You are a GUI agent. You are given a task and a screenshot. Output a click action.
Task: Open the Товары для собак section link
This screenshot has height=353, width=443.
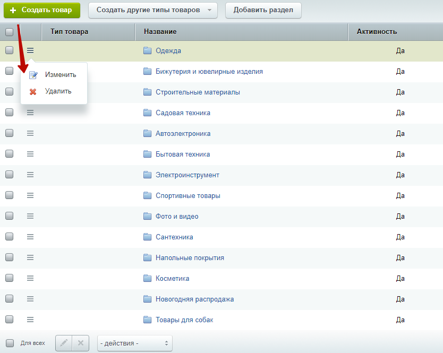pos(184,320)
